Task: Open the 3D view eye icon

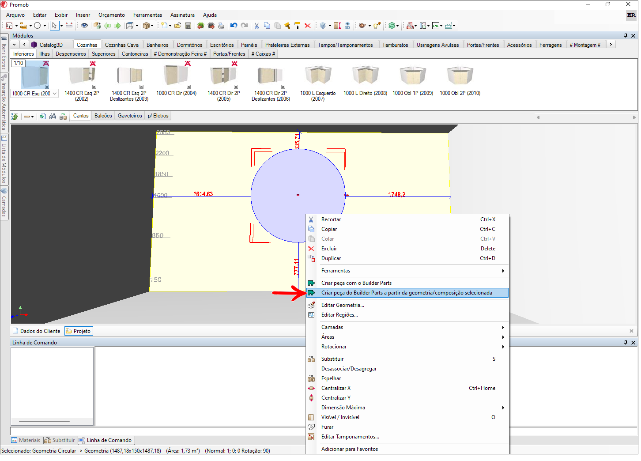Action: [347, 26]
